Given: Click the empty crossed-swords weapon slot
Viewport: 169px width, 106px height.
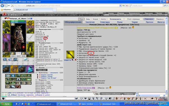Looking at the screenshot, I should click(x=30, y=38).
